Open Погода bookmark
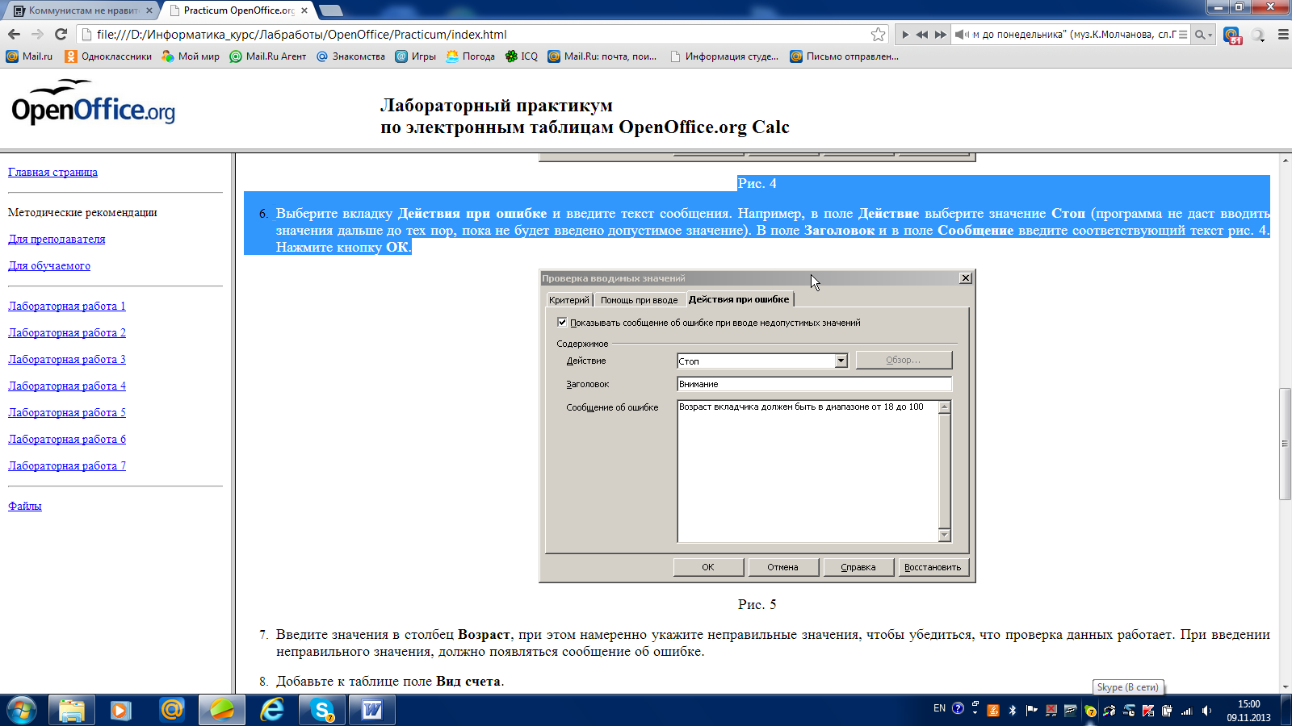The image size is (1292, 726). tap(471, 56)
